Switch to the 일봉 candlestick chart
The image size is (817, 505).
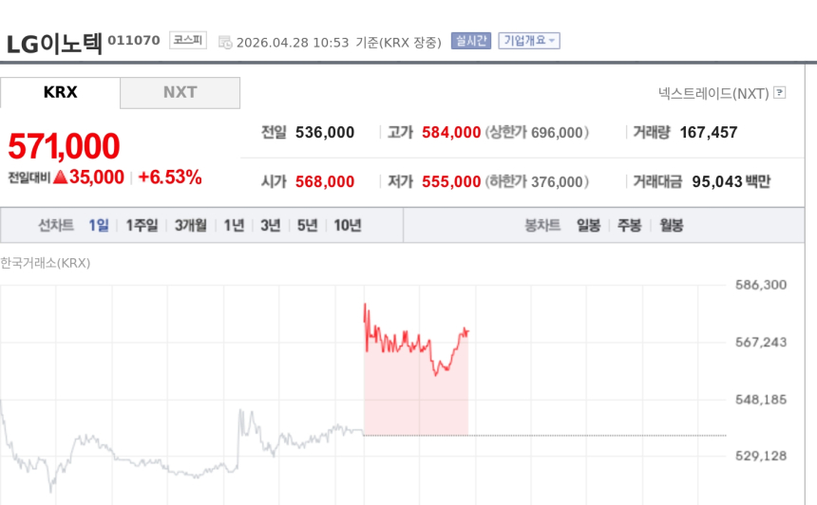pyautogui.click(x=588, y=225)
